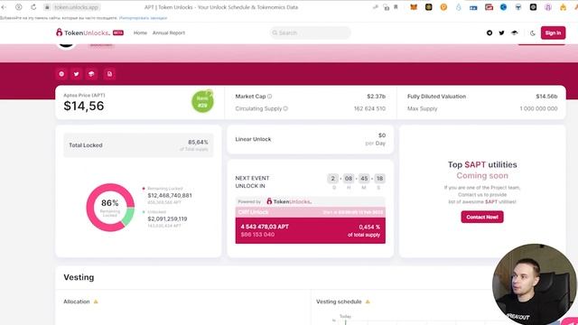Click the 4 543 478,03 APT amount
Screen dimensions: 578x325
click(x=265, y=227)
